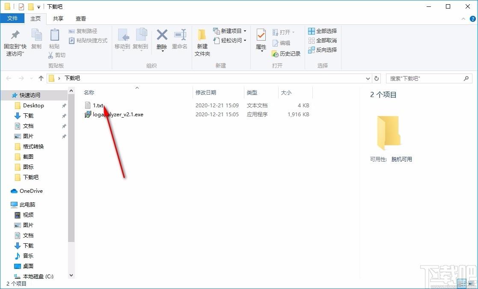Click Select none command

(x=323, y=41)
